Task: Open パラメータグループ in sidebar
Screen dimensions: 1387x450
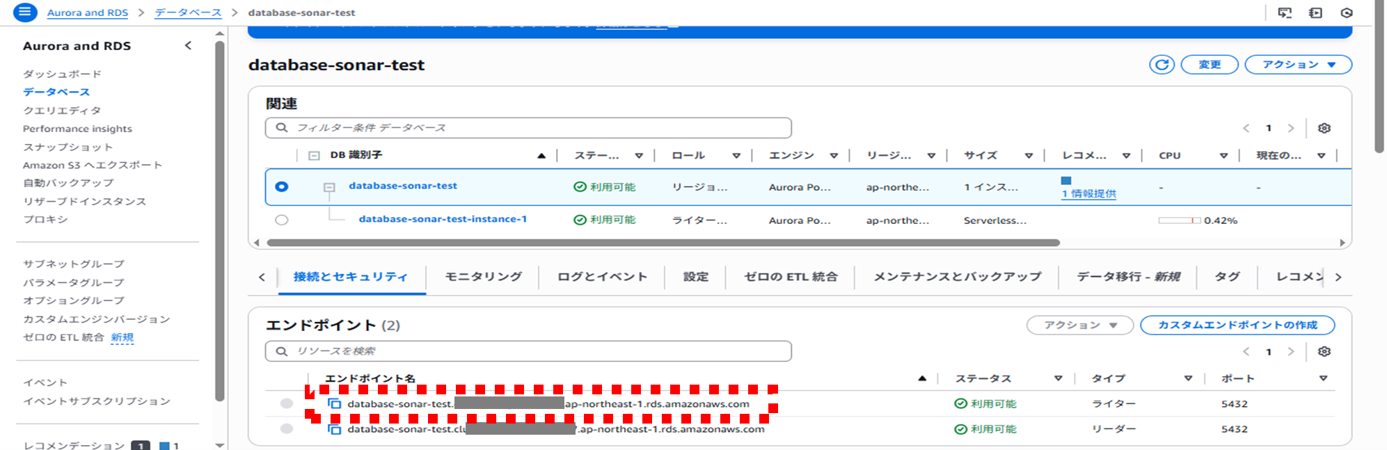Action: (73, 282)
